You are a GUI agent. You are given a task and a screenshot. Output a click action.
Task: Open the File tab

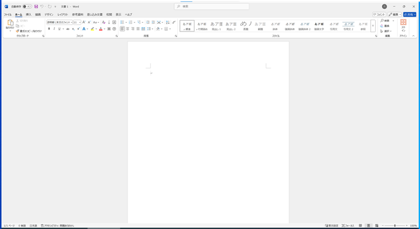click(x=8, y=14)
